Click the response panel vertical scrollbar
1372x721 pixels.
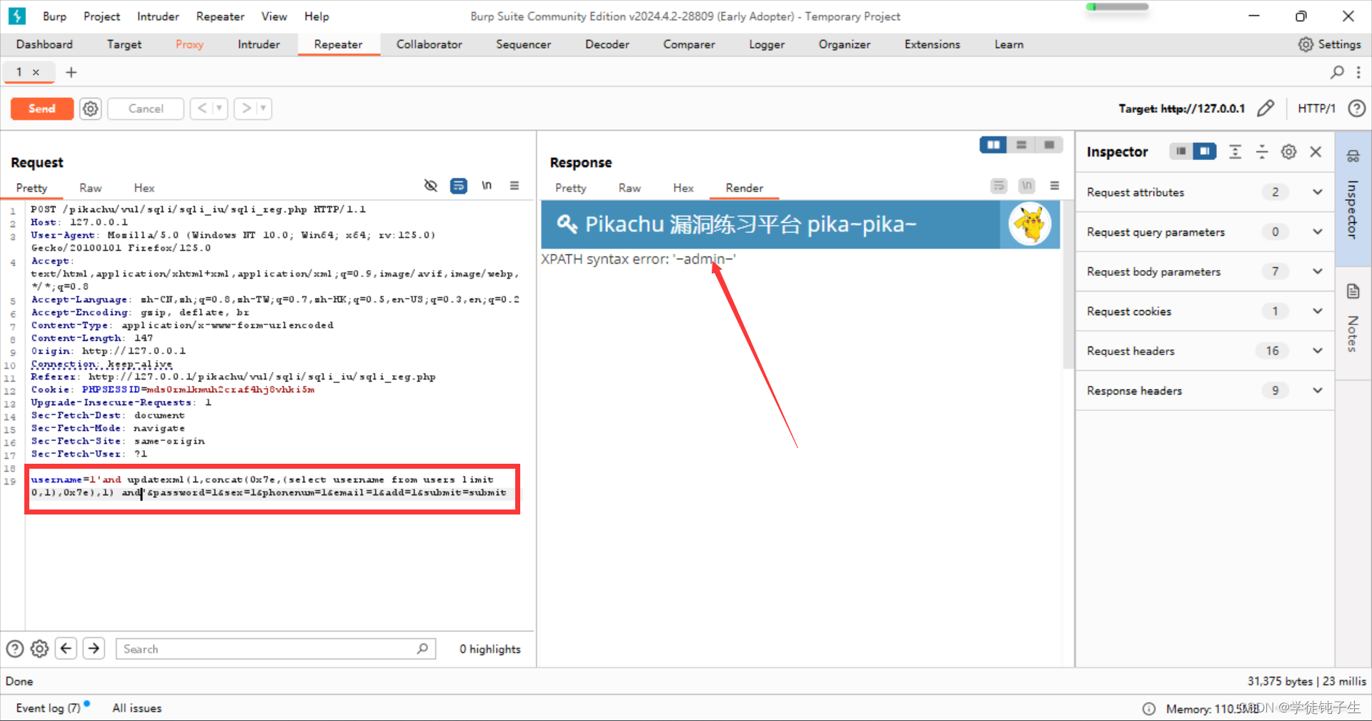[1068, 284]
